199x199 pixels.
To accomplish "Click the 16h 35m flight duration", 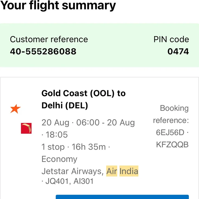I will tap(89, 147).
